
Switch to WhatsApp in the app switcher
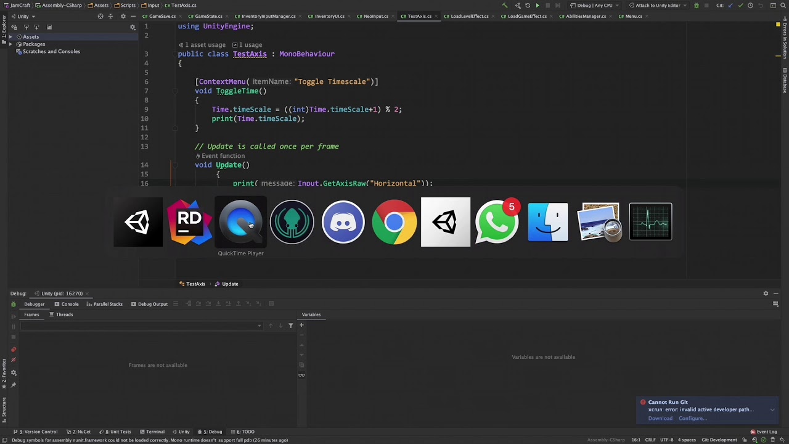[x=497, y=222]
